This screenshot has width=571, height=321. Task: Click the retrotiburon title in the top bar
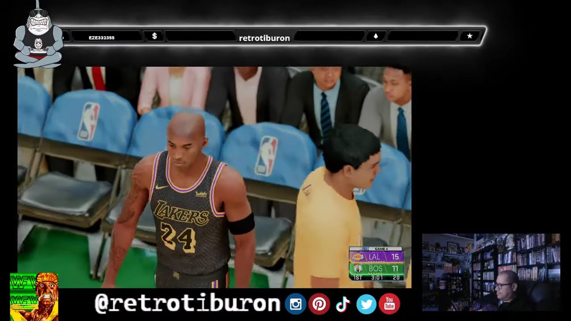(x=265, y=38)
